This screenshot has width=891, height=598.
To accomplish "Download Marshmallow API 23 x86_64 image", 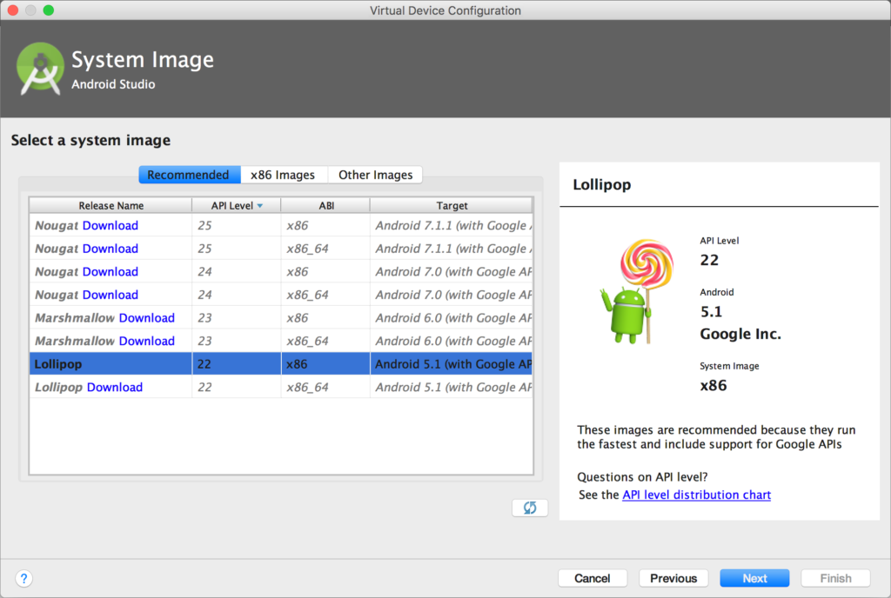I will point(146,341).
